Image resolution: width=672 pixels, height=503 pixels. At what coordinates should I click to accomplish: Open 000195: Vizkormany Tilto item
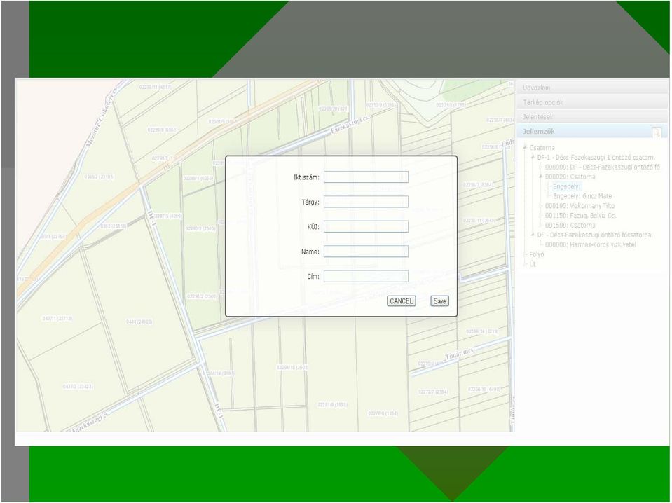click(580, 206)
